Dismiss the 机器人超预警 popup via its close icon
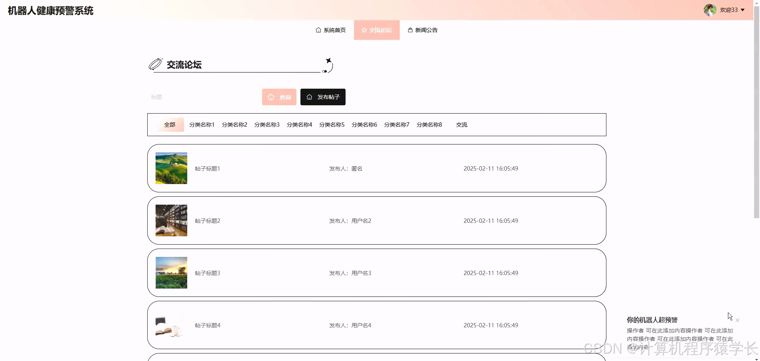 click(737, 320)
